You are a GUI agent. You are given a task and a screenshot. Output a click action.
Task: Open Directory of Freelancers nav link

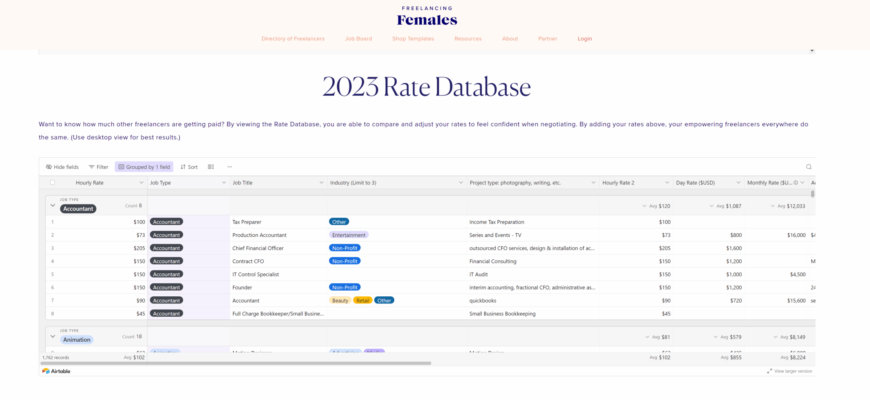[x=293, y=39]
